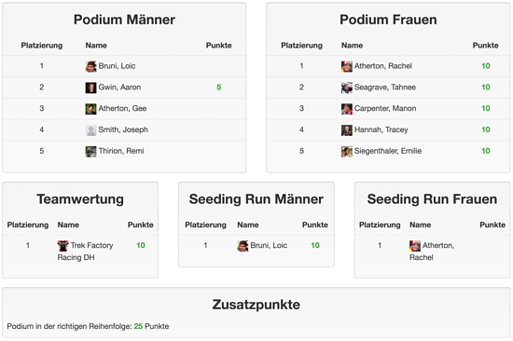Image resolution: width=513 pixels, height=341 pixels.
Task: Click Tracey Hannah's avatar thumbnail
Action: [346, 130]
